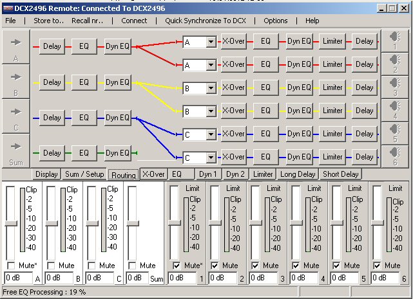Click the Connect menu item
This screenshot has width=413, height=299.
point(134,21)
